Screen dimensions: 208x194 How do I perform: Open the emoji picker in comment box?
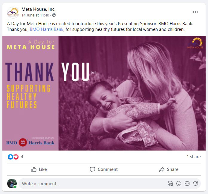(179, 184)
